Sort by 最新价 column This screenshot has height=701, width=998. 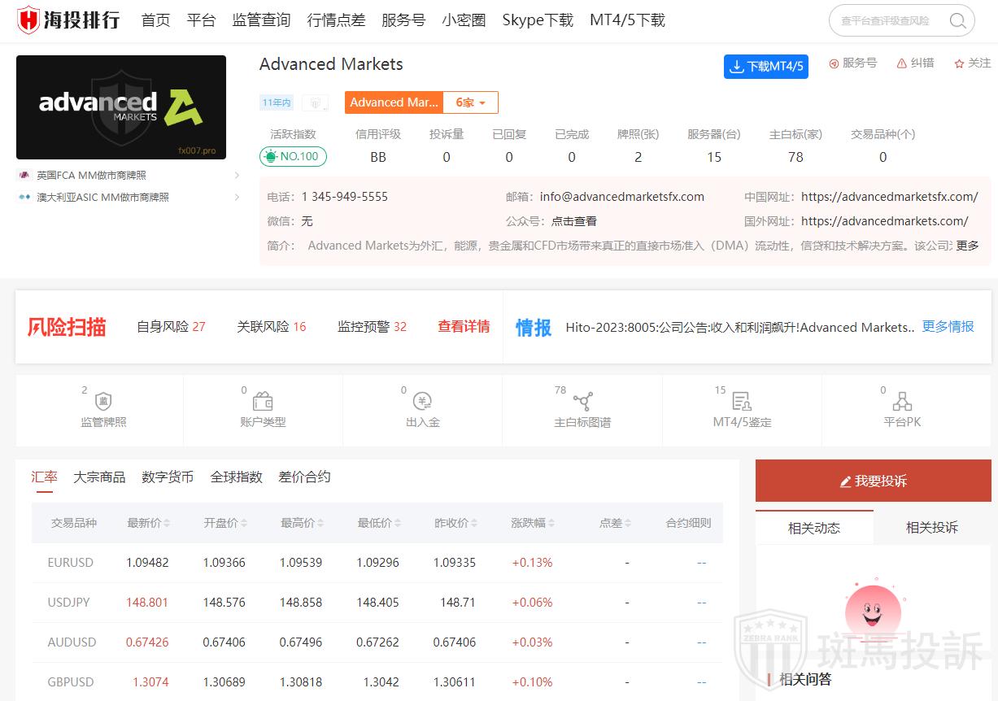(148, 523)
